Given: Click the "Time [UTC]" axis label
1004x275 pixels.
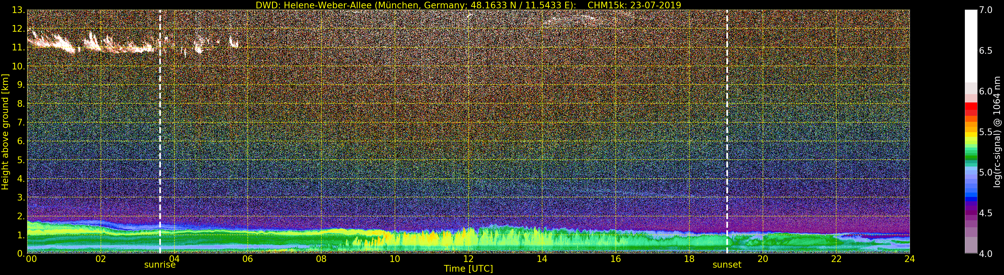Looking at the screenshot, I should pos(468,268).
